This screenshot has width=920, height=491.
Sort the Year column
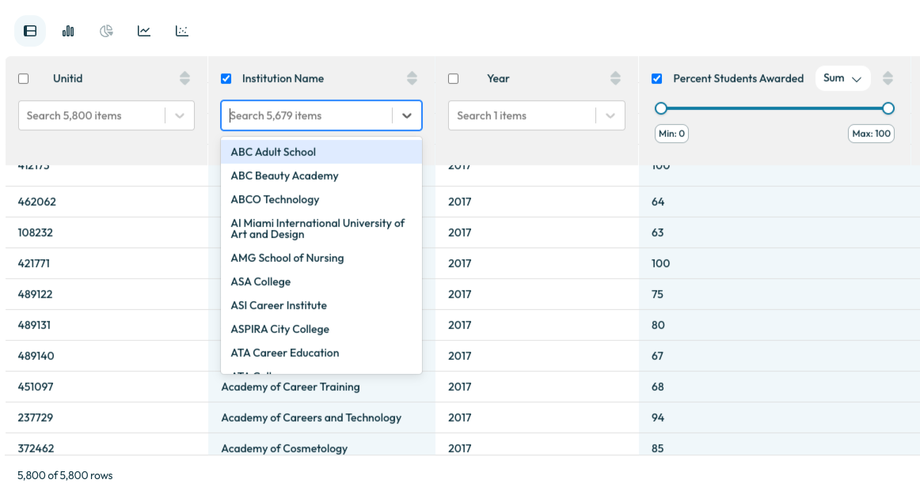point(615,78)
